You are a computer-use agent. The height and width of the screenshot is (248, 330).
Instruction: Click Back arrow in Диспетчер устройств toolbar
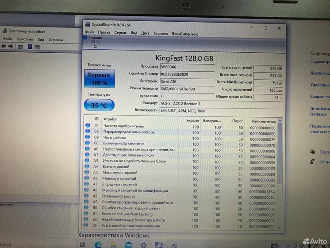(x=4, y=46)
